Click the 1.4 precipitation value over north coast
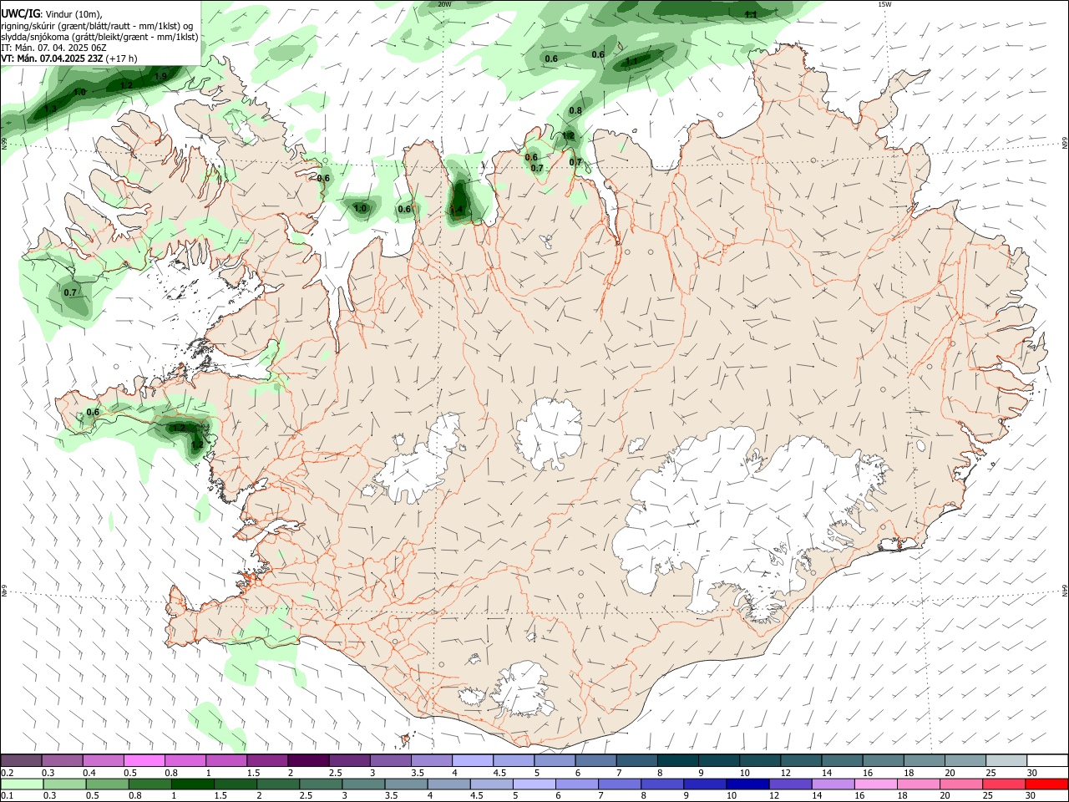The width and height of the screenshot is (1069, 802). click(x=457, y=211)
